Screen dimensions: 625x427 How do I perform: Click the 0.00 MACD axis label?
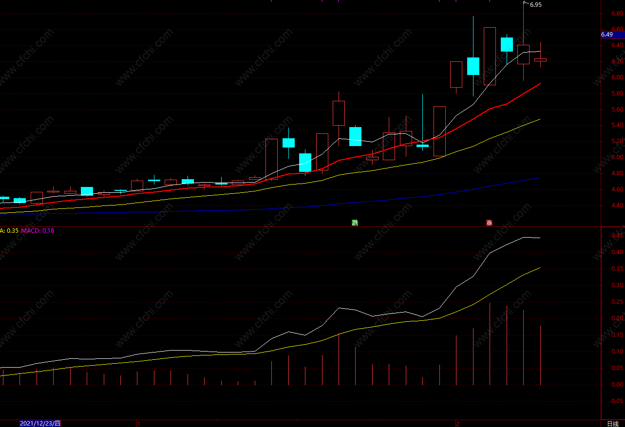tap(617, 385)
